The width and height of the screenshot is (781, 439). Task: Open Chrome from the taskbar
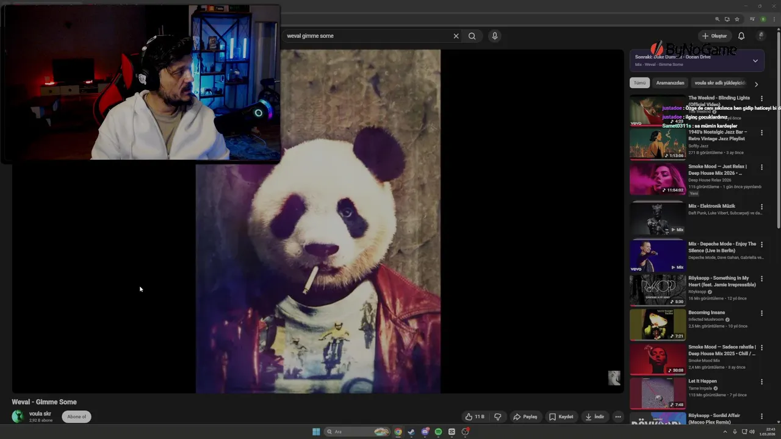[398, 432]
